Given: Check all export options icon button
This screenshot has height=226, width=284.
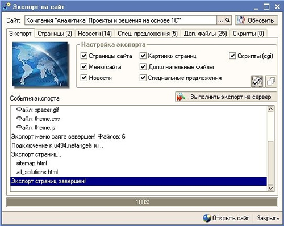Looking at the screenshot, I should coord(257,81).
